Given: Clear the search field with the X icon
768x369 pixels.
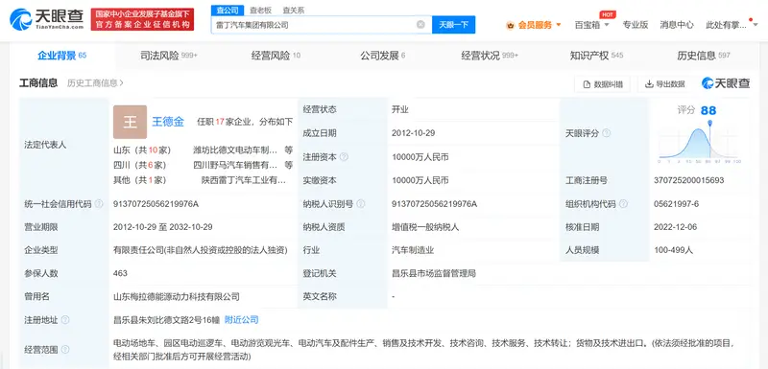Looking at the screenshot, I should click(x=420, y=24).
